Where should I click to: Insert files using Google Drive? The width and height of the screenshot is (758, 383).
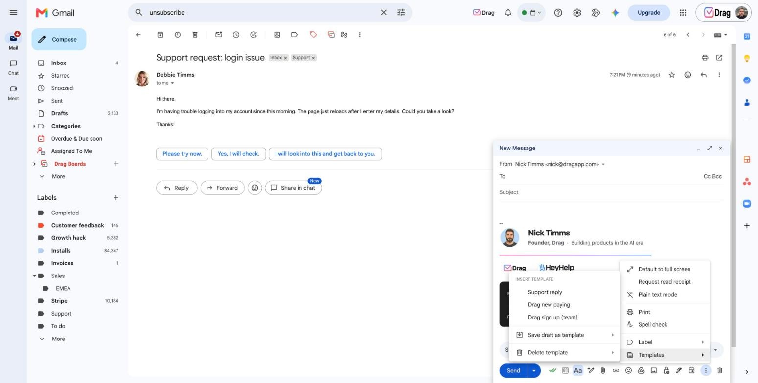click(641, 370)
